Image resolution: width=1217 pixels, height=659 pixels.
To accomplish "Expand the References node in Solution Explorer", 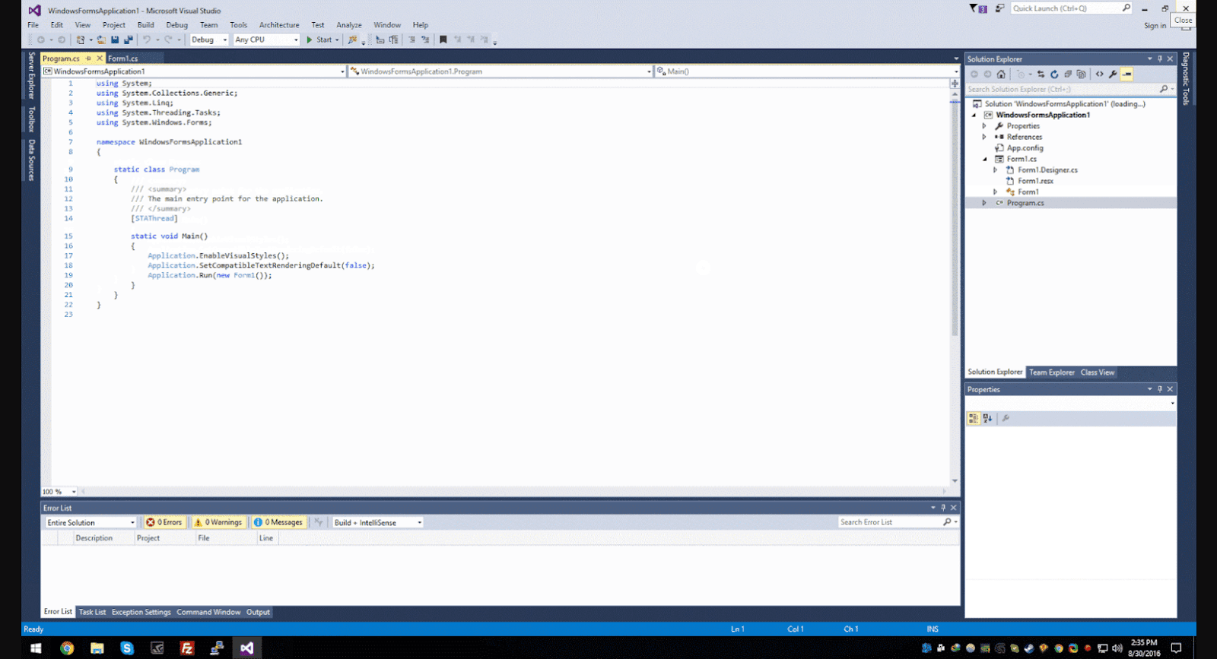I will pos(984,137).
